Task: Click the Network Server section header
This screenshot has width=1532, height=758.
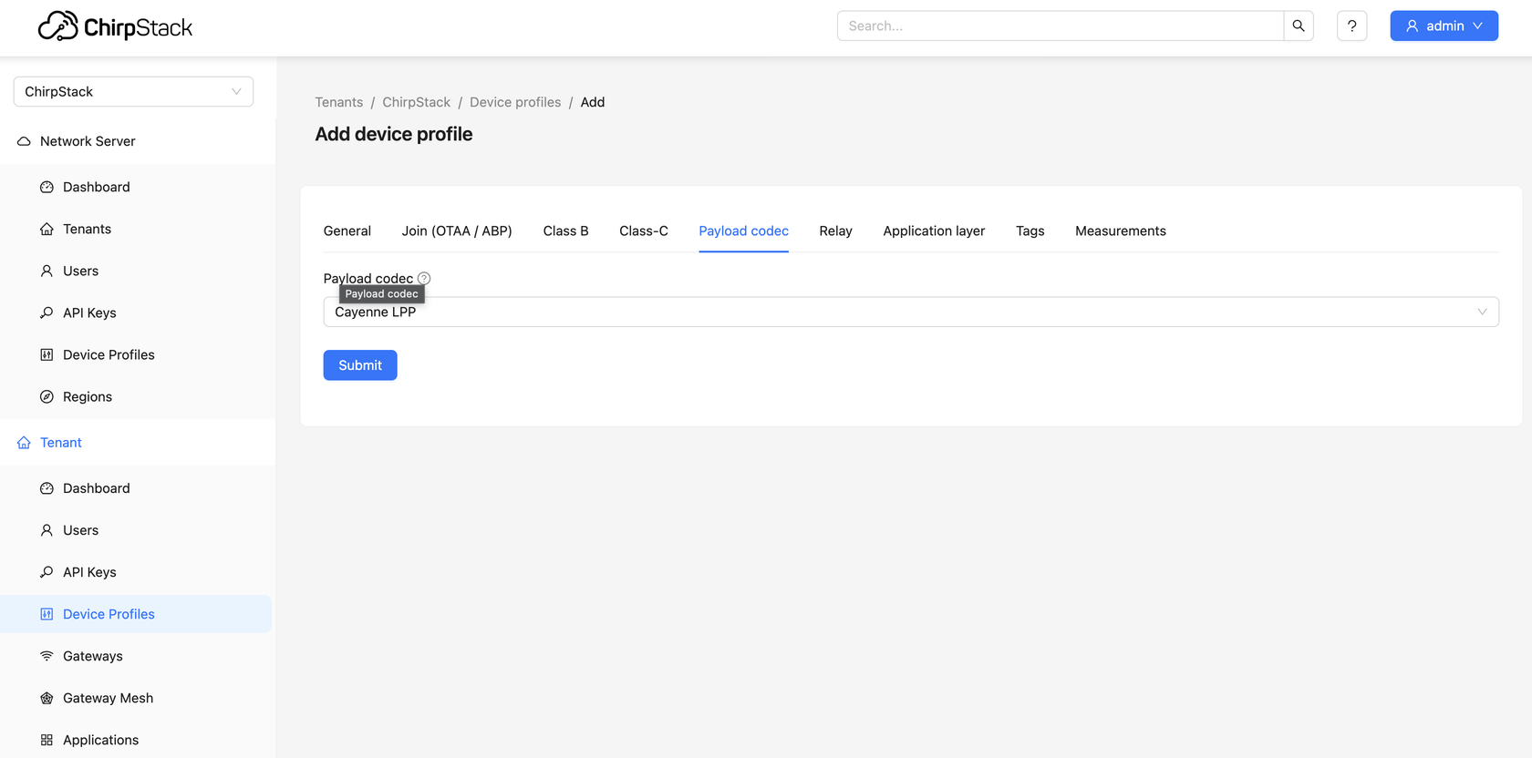Action: (137, 141)
